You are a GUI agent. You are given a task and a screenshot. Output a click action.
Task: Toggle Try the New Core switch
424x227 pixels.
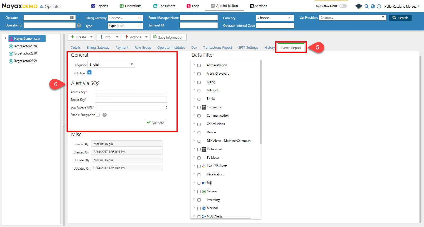[x=343, y=6]
